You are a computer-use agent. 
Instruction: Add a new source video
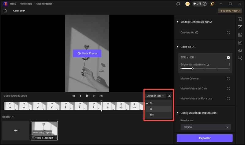16,131
